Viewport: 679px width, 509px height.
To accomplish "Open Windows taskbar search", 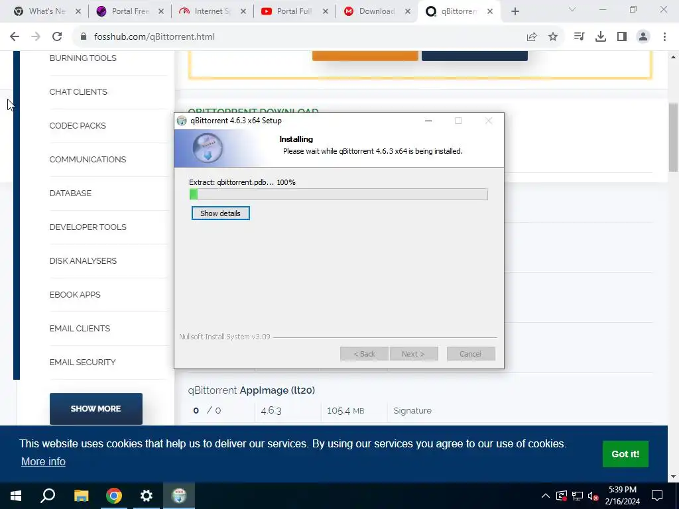I will (48, 496).
